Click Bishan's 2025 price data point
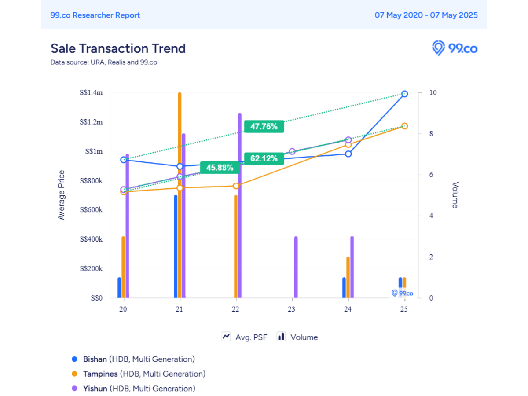The width and height of the screenshot is (528, 396). [x=404, y=94]
